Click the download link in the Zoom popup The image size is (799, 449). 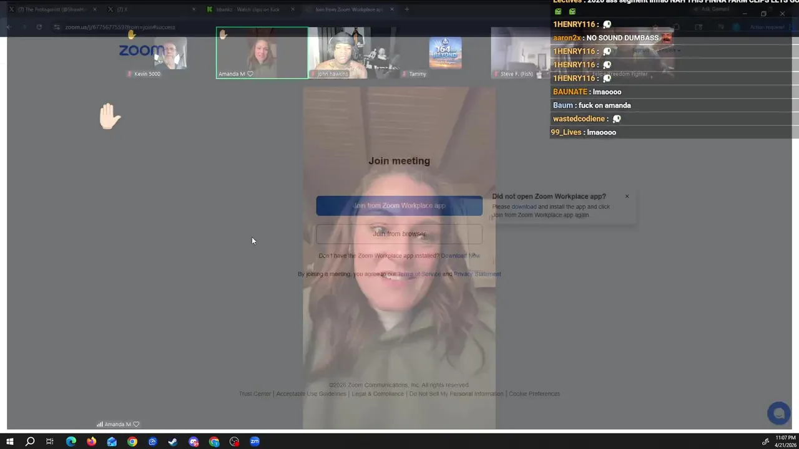tap(524, 206)
